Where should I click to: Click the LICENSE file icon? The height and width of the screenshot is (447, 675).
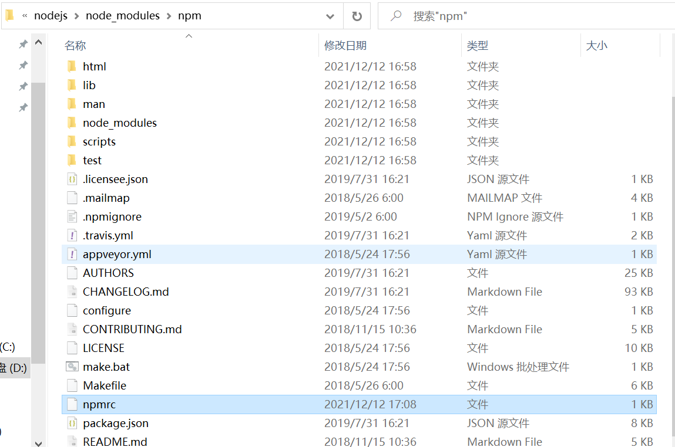click(72, 348)
